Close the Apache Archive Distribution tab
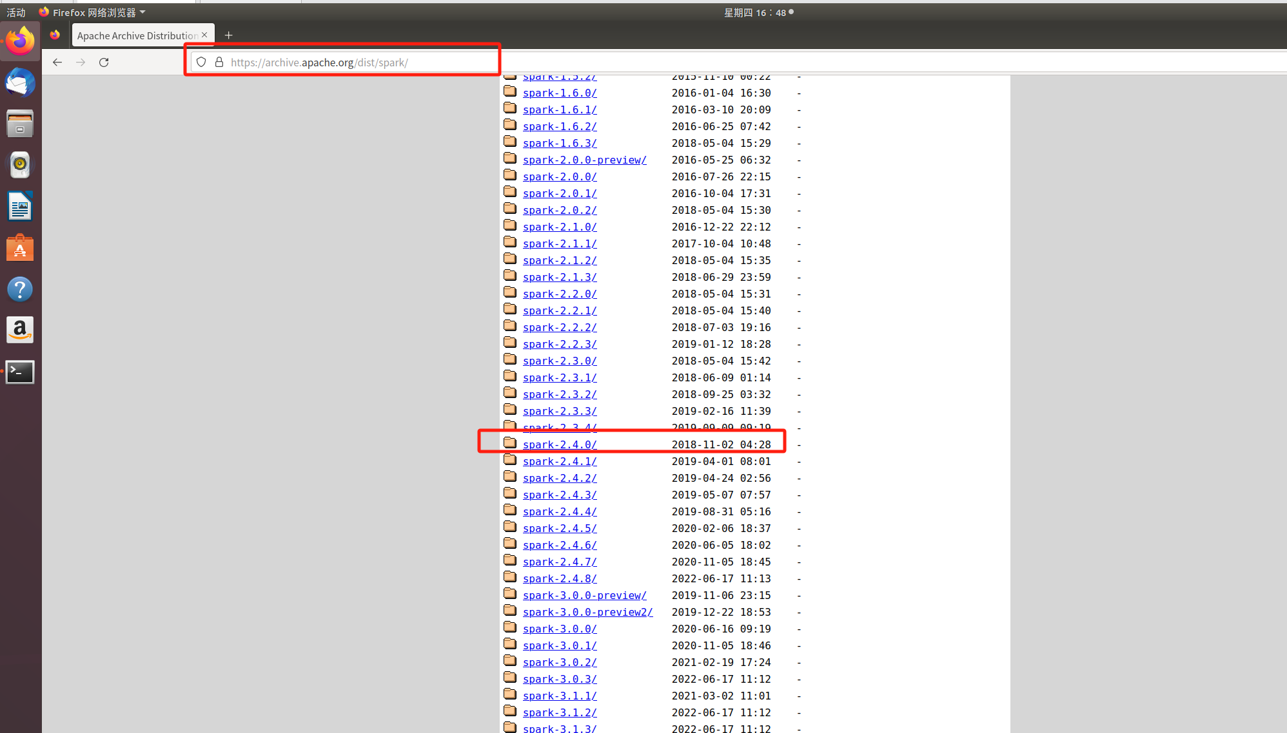 coord(204,35)
